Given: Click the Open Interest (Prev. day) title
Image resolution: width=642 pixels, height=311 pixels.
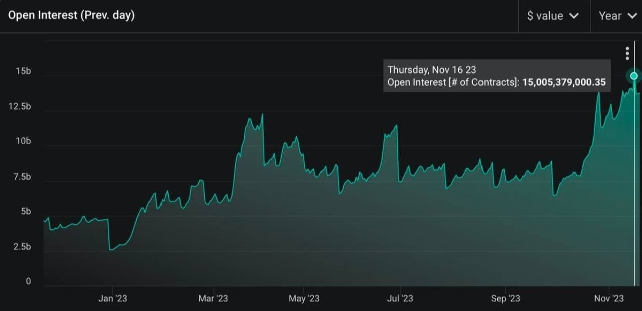Looking at the screenshot, I should [x=71, y=15].
